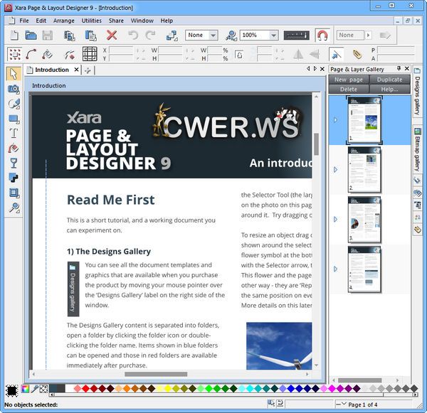Image resolution: width=427 pixels, height=413 pixels.
Task: Click the Save disk icon
Action: point(48,35)
